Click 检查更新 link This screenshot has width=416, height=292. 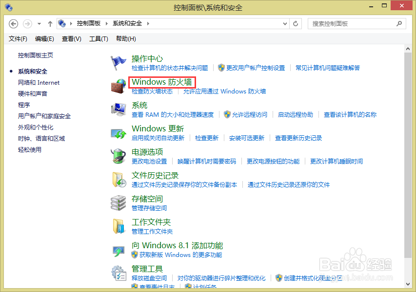tap(207, 138)
